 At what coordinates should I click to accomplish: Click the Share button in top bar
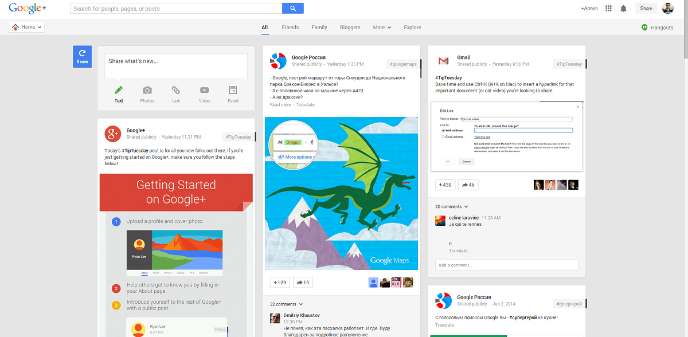click(x=646, y=9)
